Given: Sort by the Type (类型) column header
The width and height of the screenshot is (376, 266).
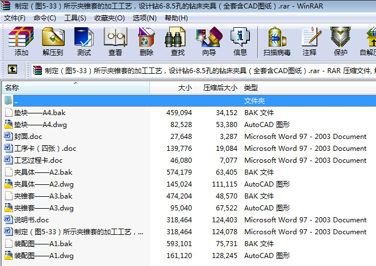Looking at the screenshot, I should coord(308,88).
